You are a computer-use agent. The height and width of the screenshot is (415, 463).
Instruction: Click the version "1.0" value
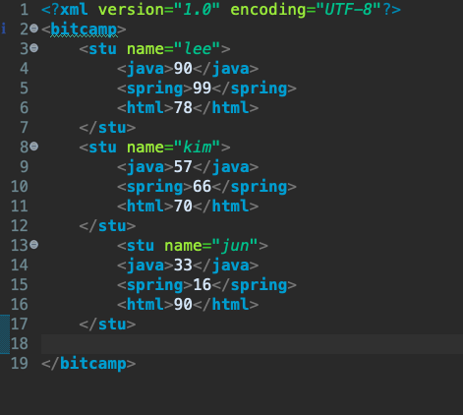pyautogui.click(x=197, y=10)
